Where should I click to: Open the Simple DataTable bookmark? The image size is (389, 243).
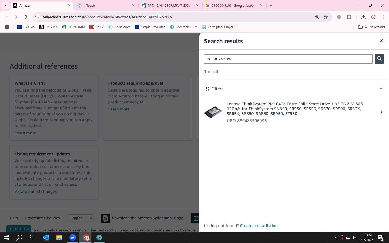pos(150,27)
